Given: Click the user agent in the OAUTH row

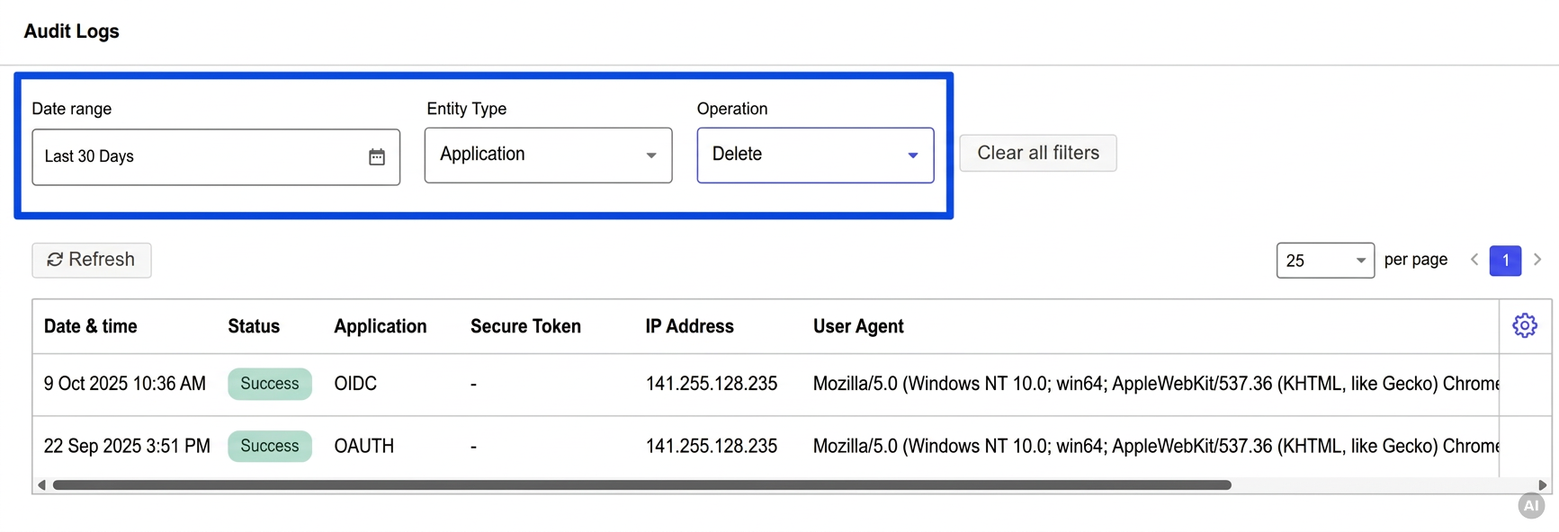Looking at the screenshot, I should tap(1156, 446).
